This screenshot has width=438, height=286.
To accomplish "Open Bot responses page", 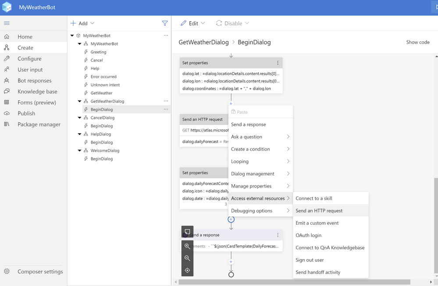I will pos(33,80).
